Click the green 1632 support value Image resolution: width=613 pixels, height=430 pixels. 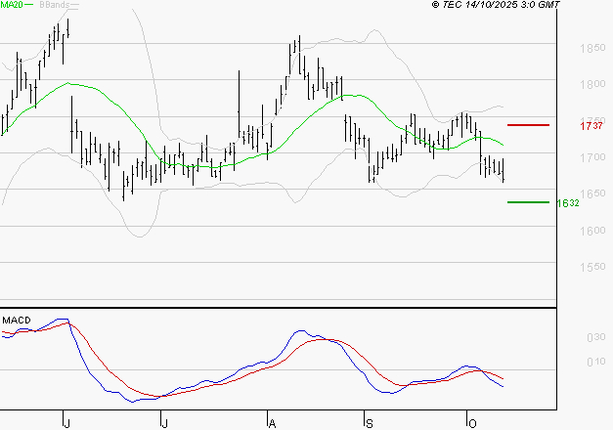coord(568,203)
